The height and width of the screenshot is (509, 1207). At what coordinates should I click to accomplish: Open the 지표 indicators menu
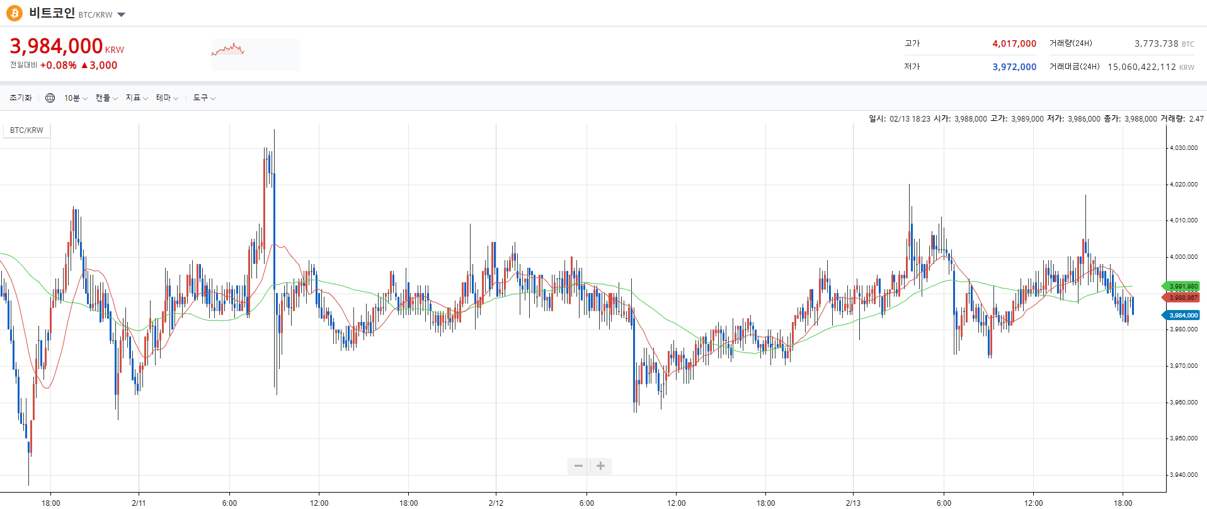(137, 98)
